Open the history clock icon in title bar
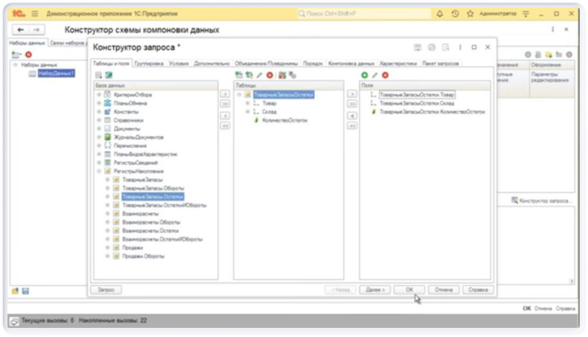Image resolution: width=588 pixels, height=337 pixels. point(455,14)
